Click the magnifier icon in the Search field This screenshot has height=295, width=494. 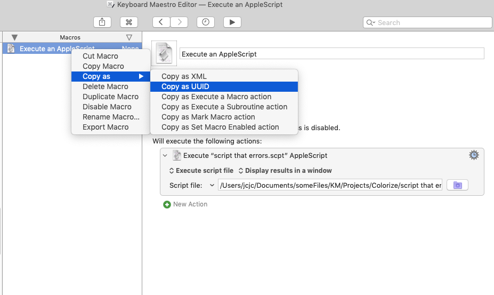click(370, 23)
